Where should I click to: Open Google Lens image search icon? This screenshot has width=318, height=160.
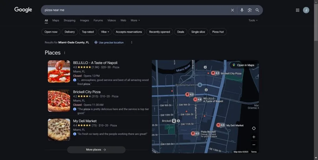250,10
